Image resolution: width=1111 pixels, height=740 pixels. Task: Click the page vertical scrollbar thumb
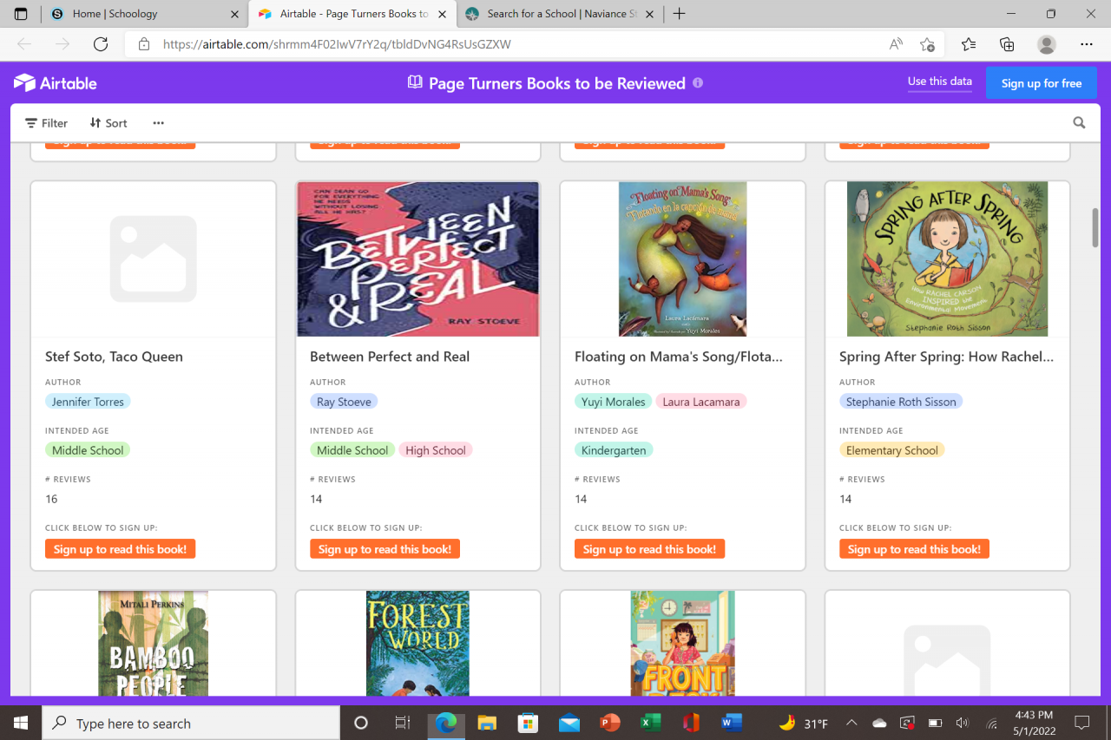click(x=1095, y=227)
